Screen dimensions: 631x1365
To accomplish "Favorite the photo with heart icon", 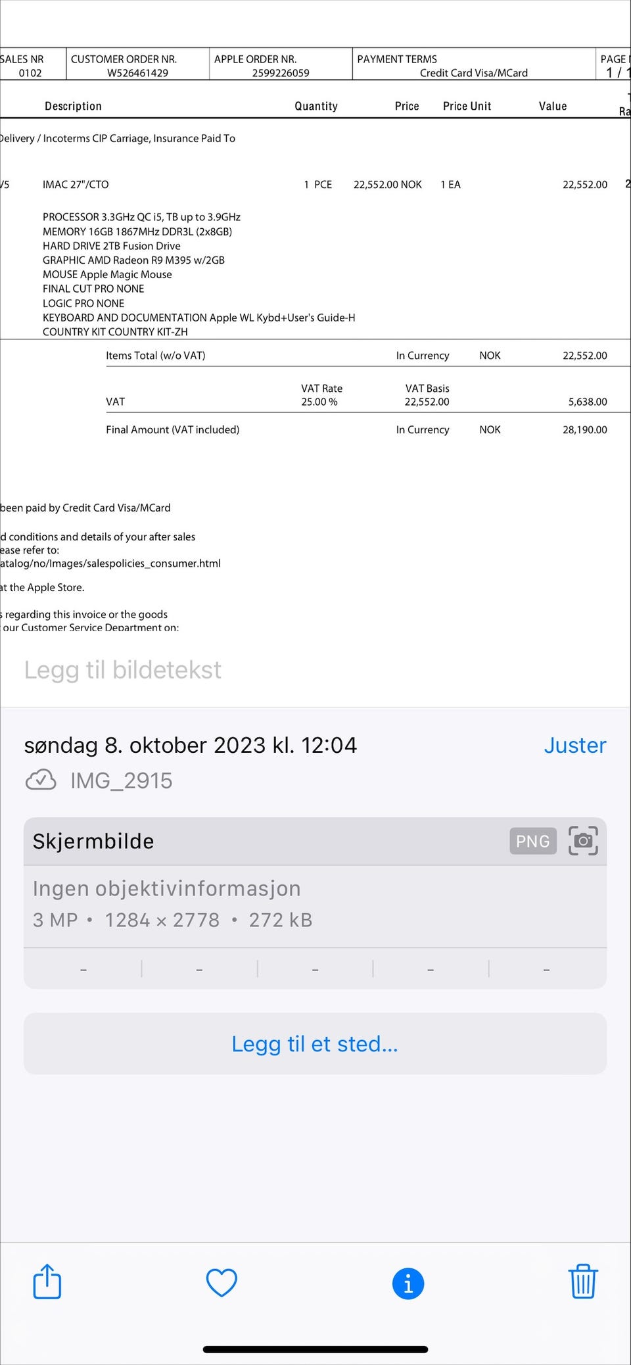I will pos(222,1282).
